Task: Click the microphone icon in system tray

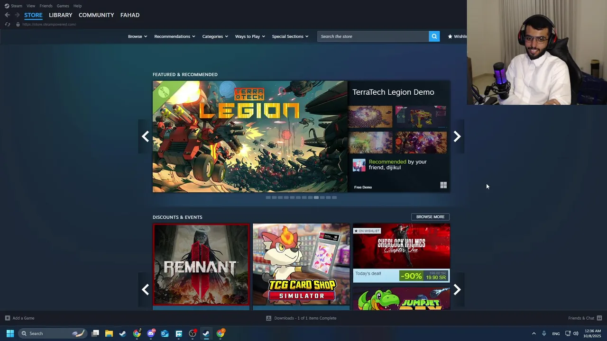Action: (x=544, y=333)
